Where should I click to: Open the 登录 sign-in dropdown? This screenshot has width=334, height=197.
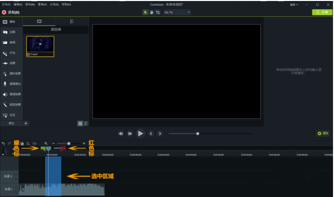coord(294,5)
